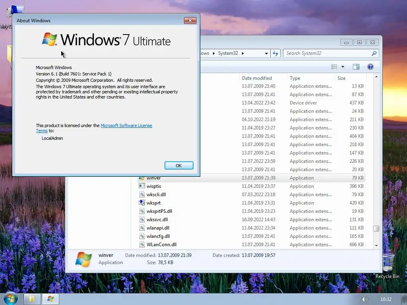The image size is (407, 305).
Task: Select wlanapi.dll file
Action: pyautogui.click(x=158, y=228)
